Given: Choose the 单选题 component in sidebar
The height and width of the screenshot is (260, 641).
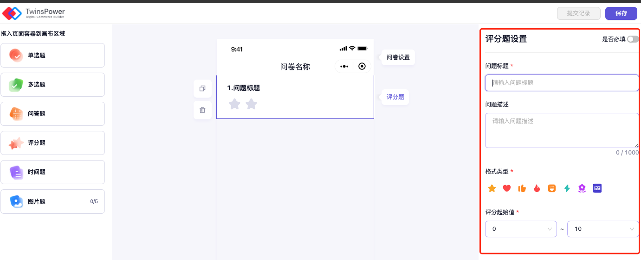Looking at the screenshot, I should click(52, 56).
